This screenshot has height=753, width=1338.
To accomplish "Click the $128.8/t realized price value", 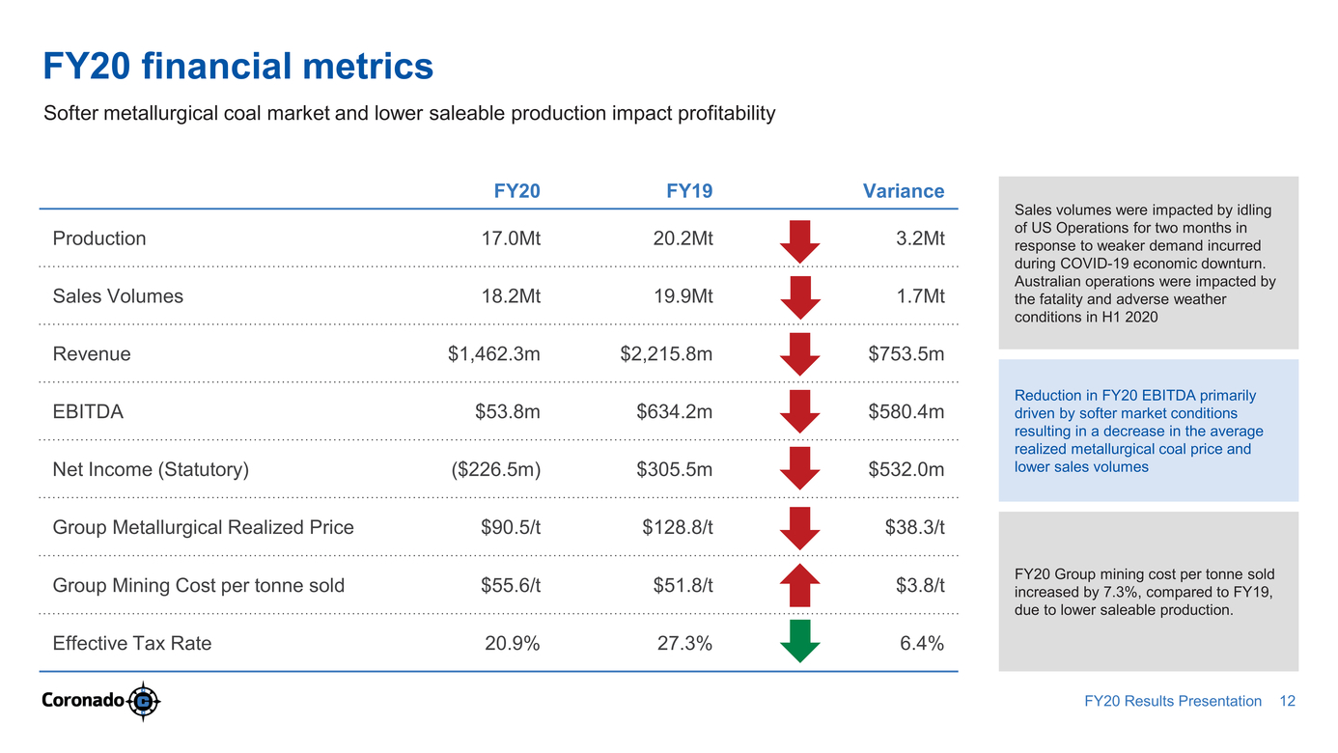I will click(x=678, y=528).
